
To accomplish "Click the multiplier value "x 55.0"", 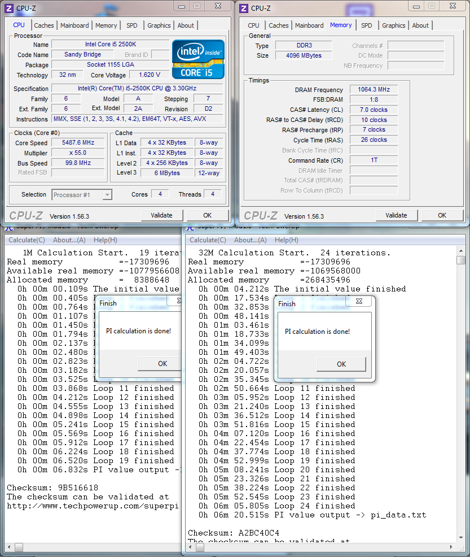I will click(78, 153).
